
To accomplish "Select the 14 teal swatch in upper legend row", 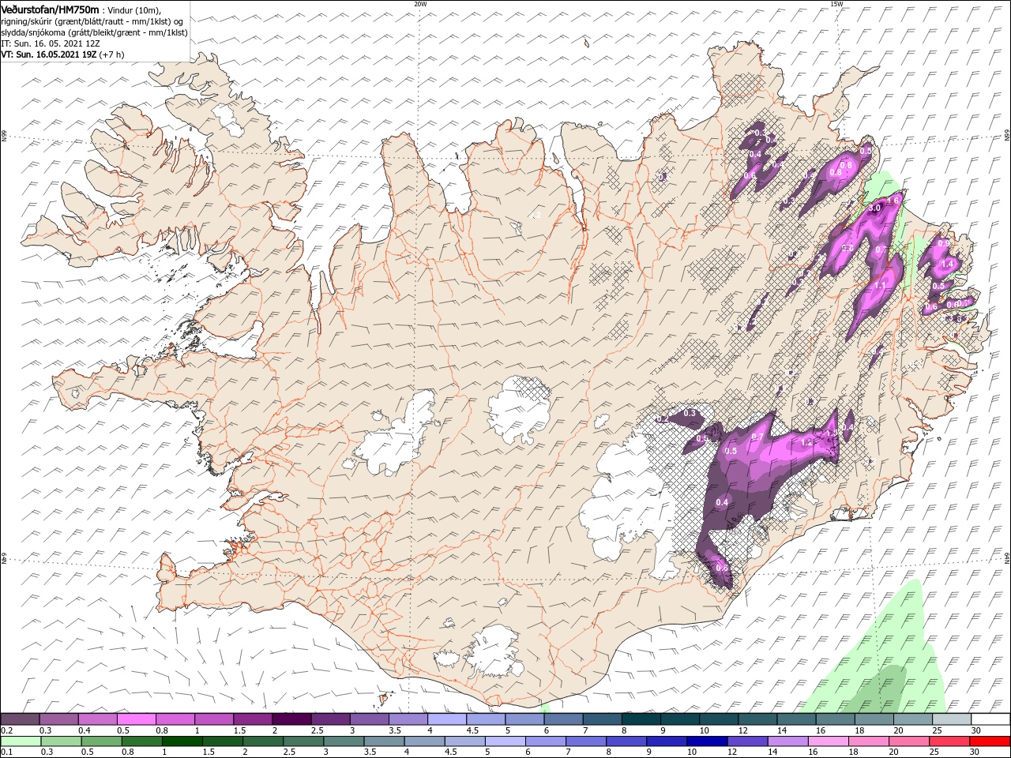I will [796, 719].
